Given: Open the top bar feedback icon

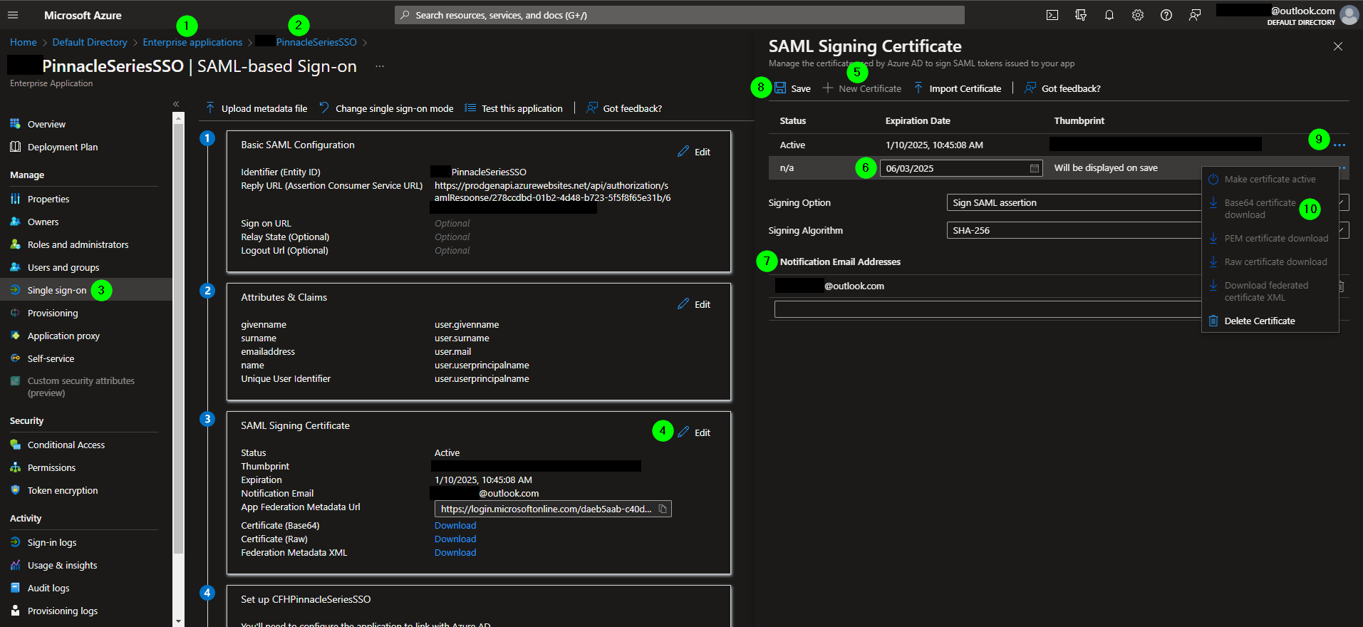Looking at the screenshot, I should tap(1195, 15).
